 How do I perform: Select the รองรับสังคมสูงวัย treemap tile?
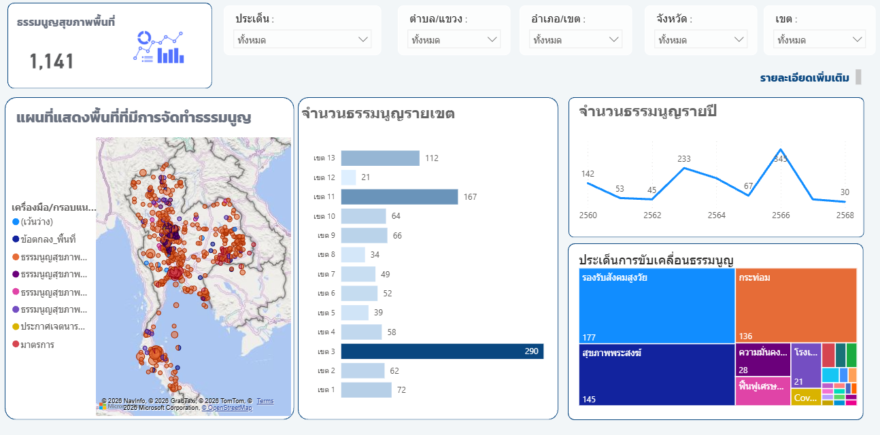tap(657, 306)
